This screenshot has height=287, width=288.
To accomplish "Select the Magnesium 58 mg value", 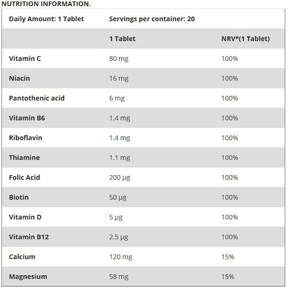I will pyautogui.click(x=119, y=277).
